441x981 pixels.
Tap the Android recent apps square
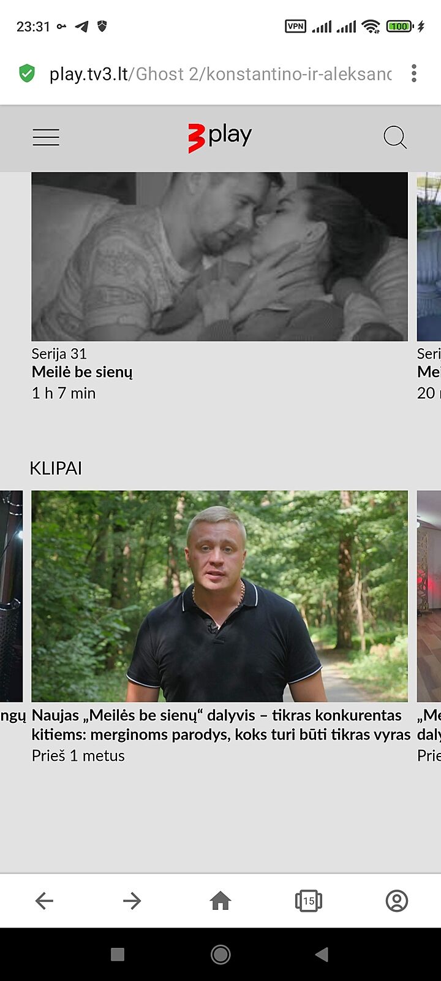(118, 954)
